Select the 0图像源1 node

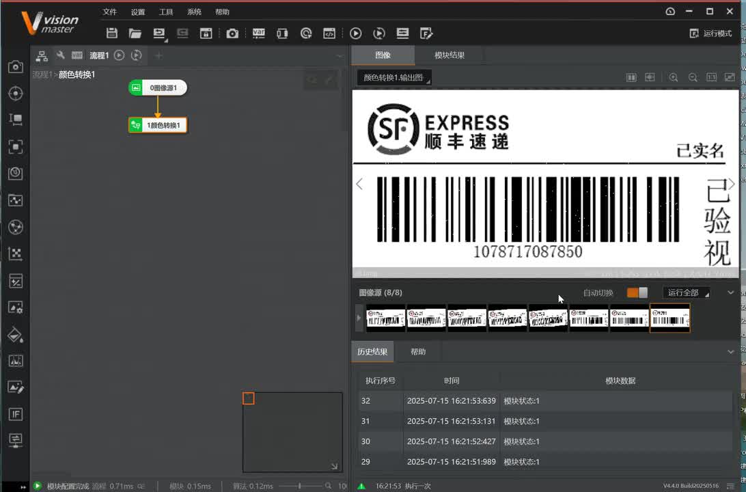pos(158,87)
